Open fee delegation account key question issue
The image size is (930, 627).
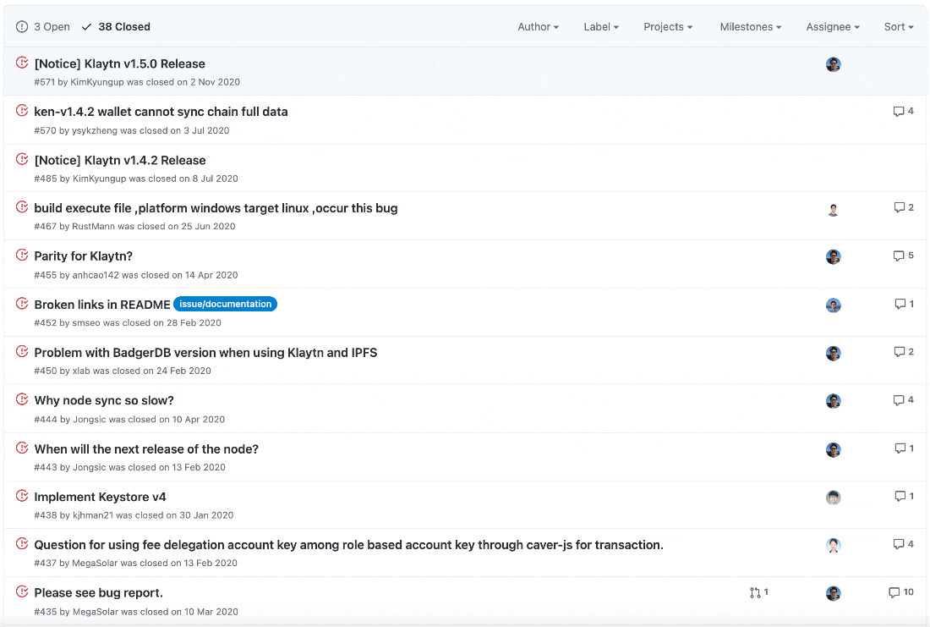coord(348,545)
